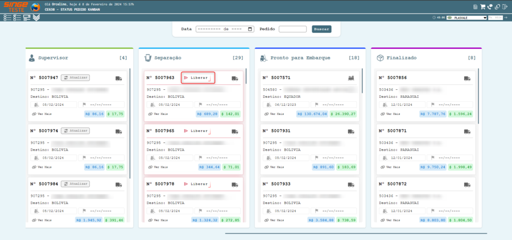Open the document icon in top bar
Viewport: 512px width, 240px height.
475,7
